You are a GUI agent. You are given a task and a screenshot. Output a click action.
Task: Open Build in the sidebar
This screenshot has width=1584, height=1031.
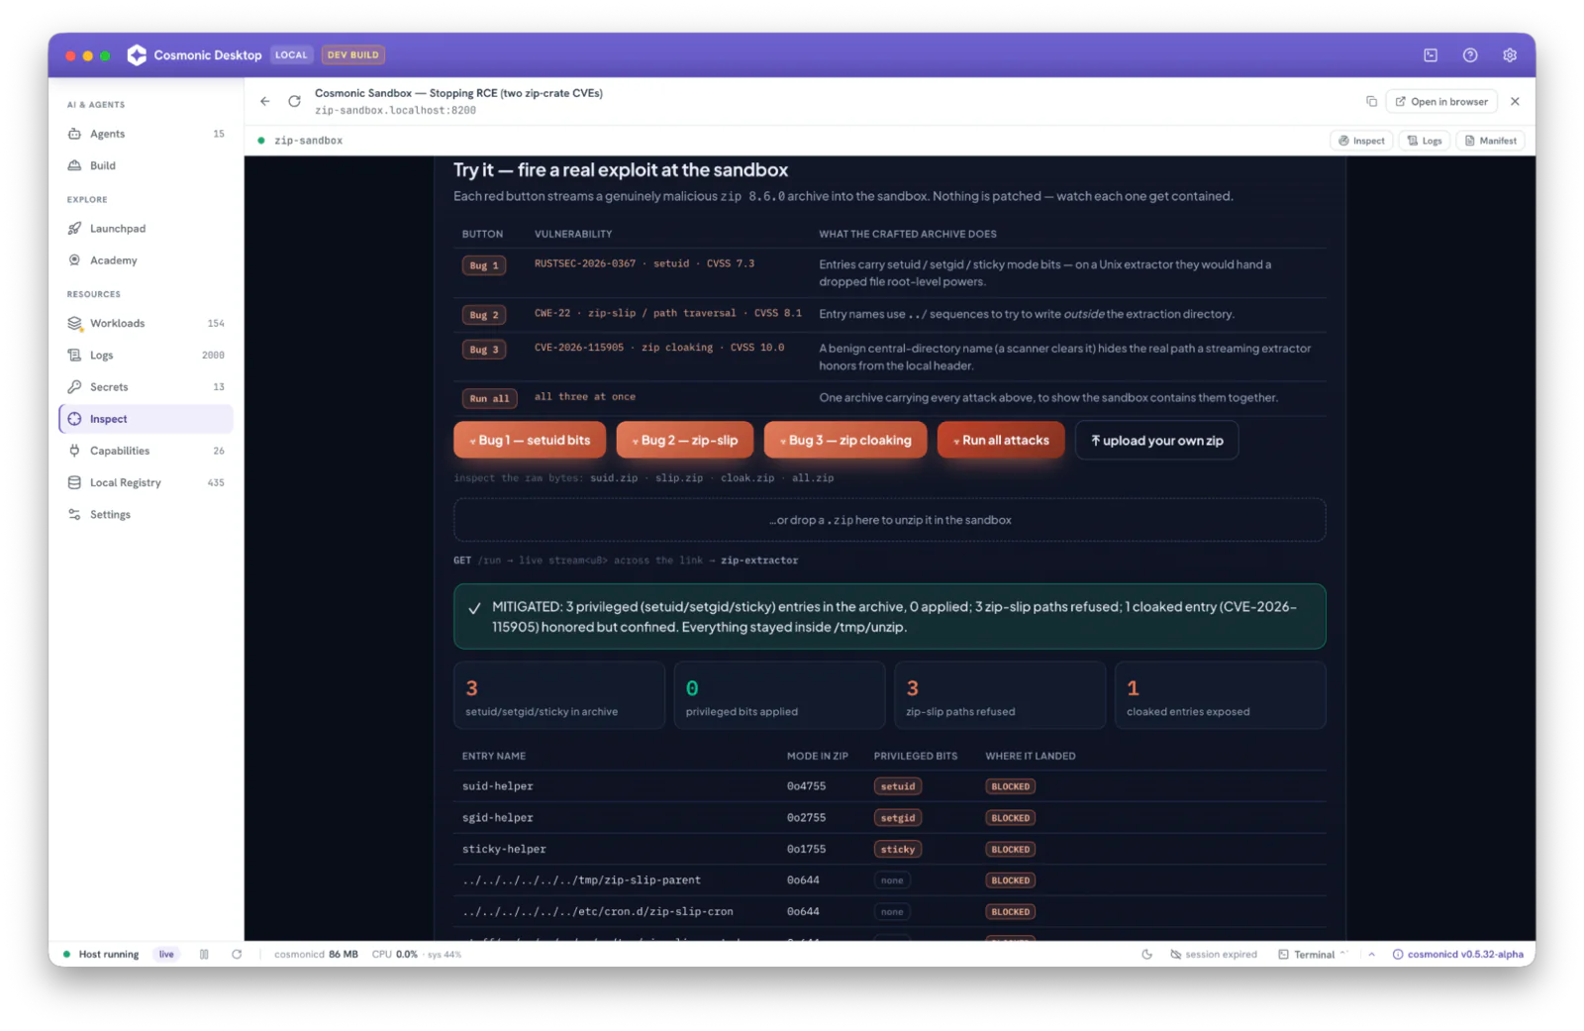[146, 165]
